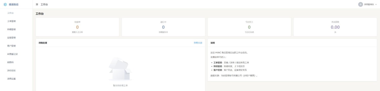
Task: Click the 说明 panel header
Action: click(x=292, y=43)
